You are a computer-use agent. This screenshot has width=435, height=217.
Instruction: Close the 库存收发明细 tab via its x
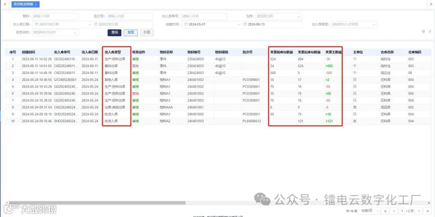point(35,4)
